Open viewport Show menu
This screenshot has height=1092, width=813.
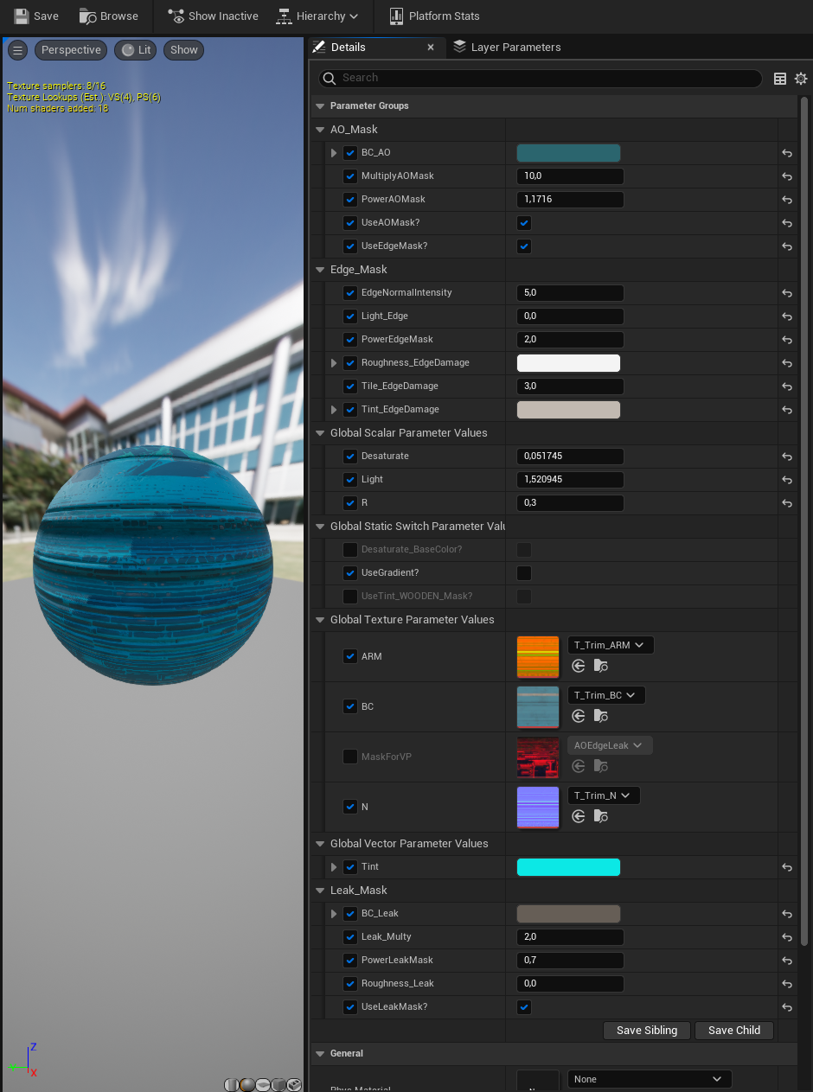(x=183, y=50)
